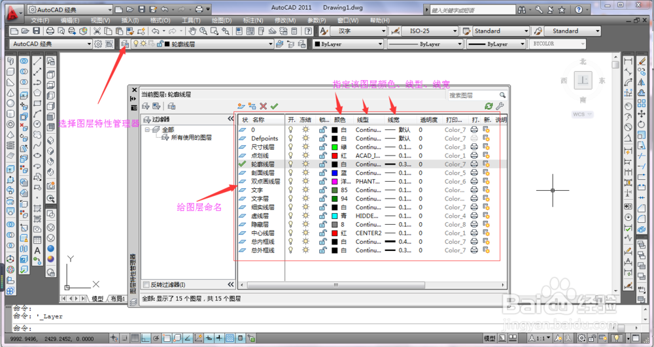
Task: Click the Favorites star icon in title bar
Action: (562, 10)
